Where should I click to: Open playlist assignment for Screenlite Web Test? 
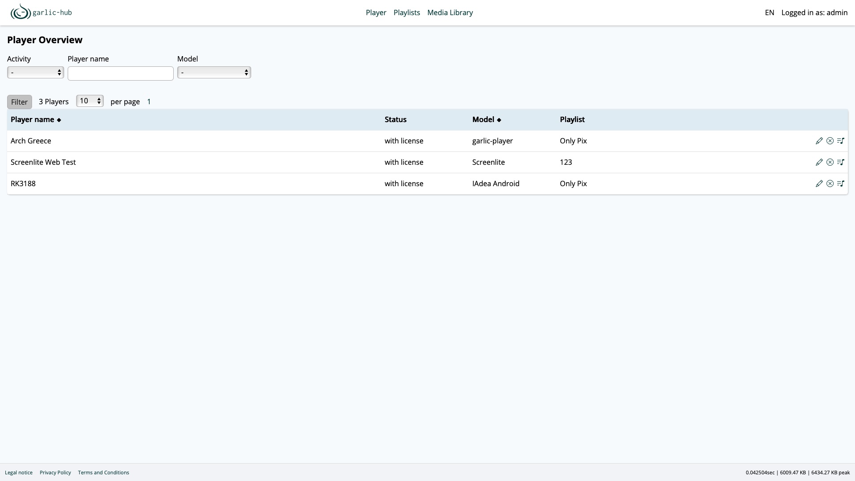(x=840, y=162)
